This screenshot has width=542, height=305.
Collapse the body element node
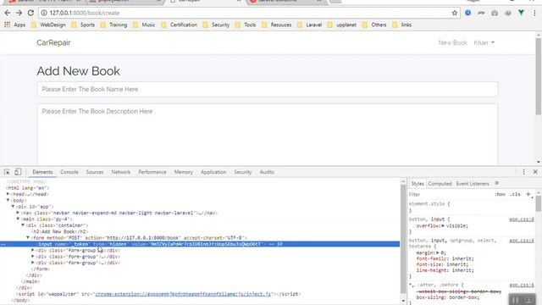point(8,200)
